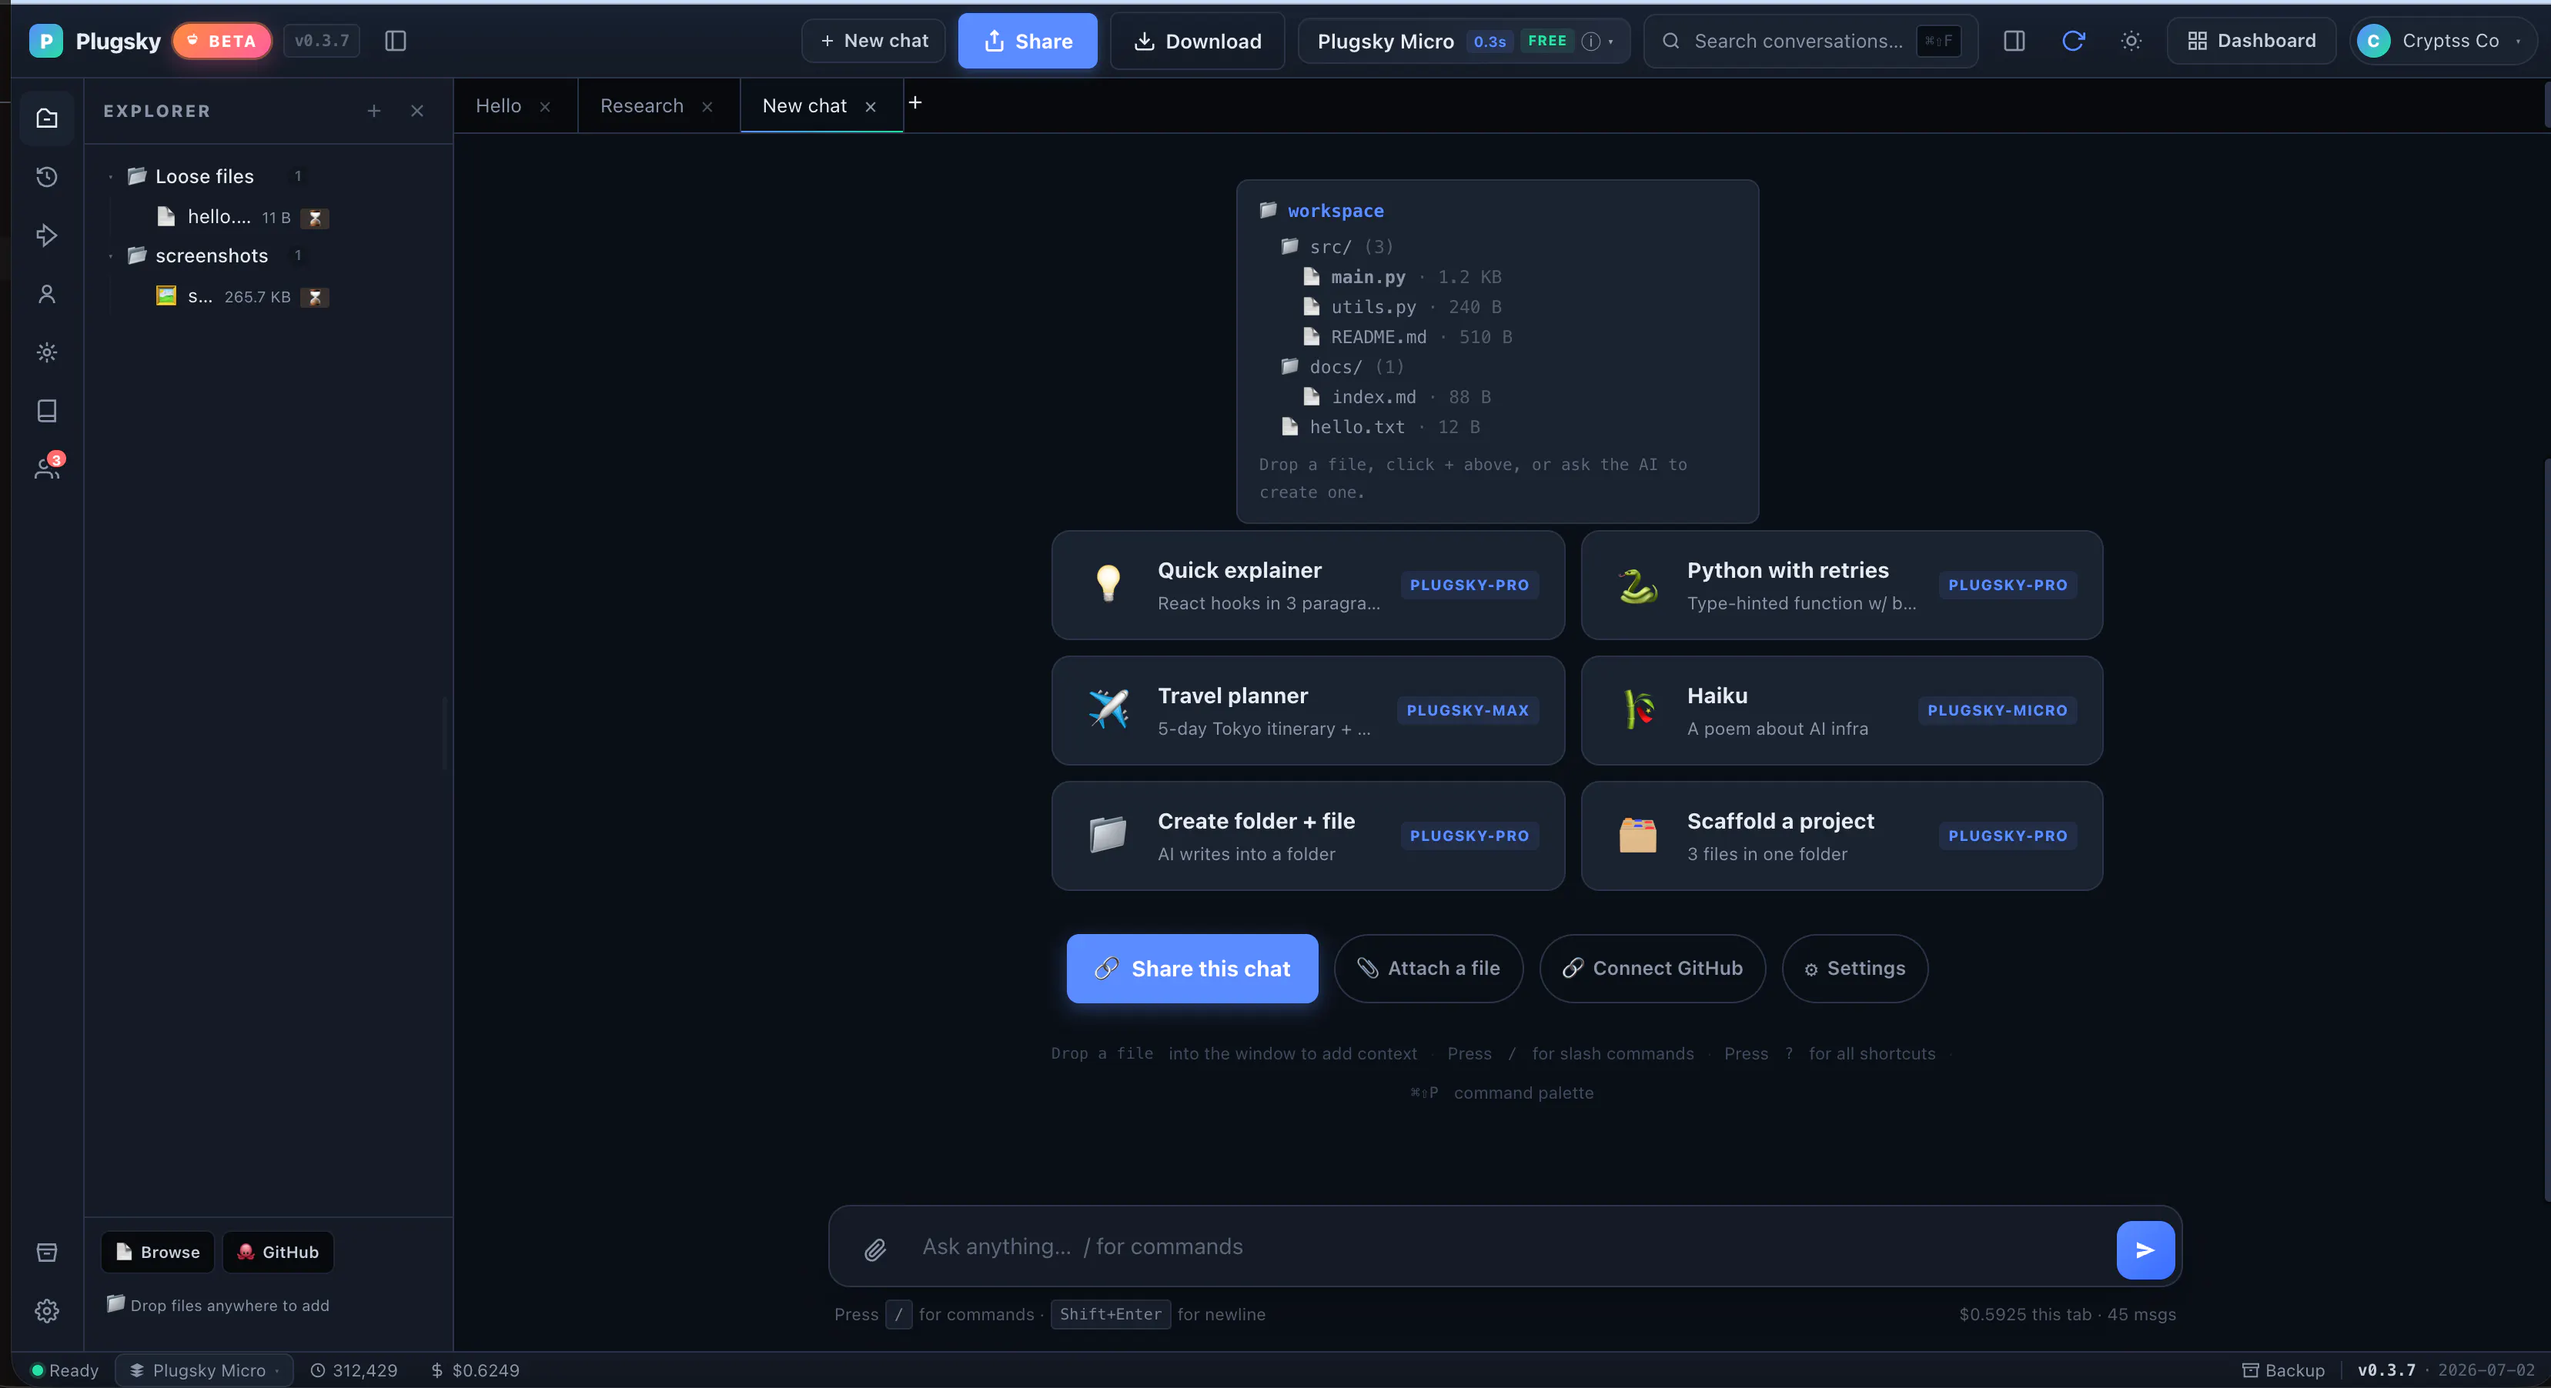Open Plugsky Micro model dropdown in header
The image size is (2551, 1388).
[x=1463, y=41]
